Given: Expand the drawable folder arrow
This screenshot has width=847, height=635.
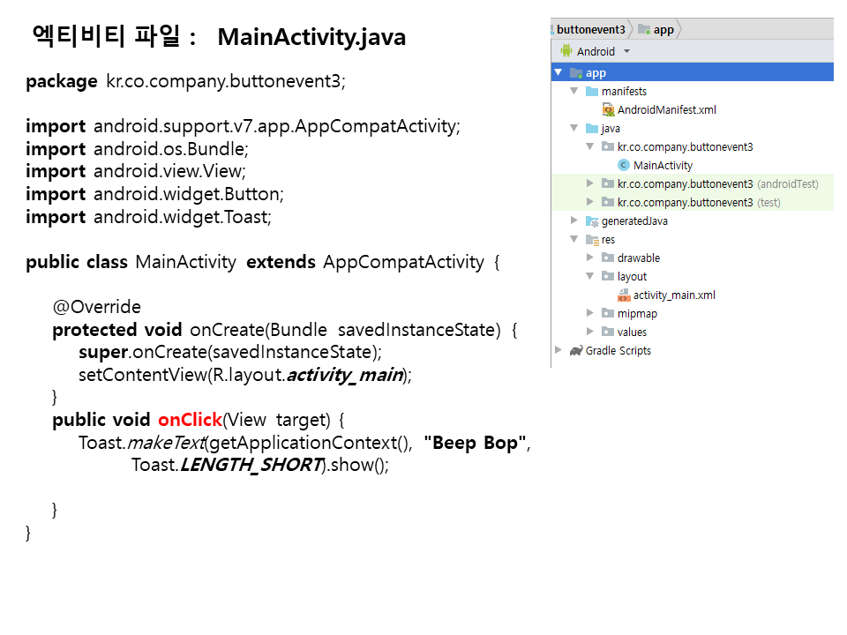Looking at the screenshot, I should point(590,258).
